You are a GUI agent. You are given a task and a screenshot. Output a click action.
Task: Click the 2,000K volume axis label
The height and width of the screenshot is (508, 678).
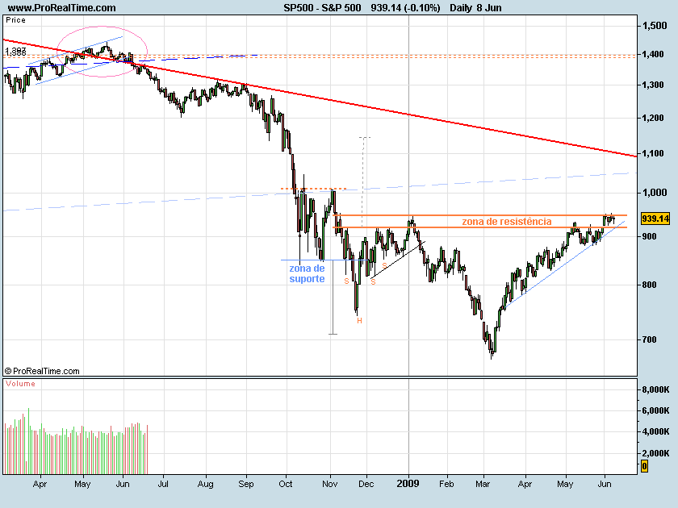[x=656, y=453]
